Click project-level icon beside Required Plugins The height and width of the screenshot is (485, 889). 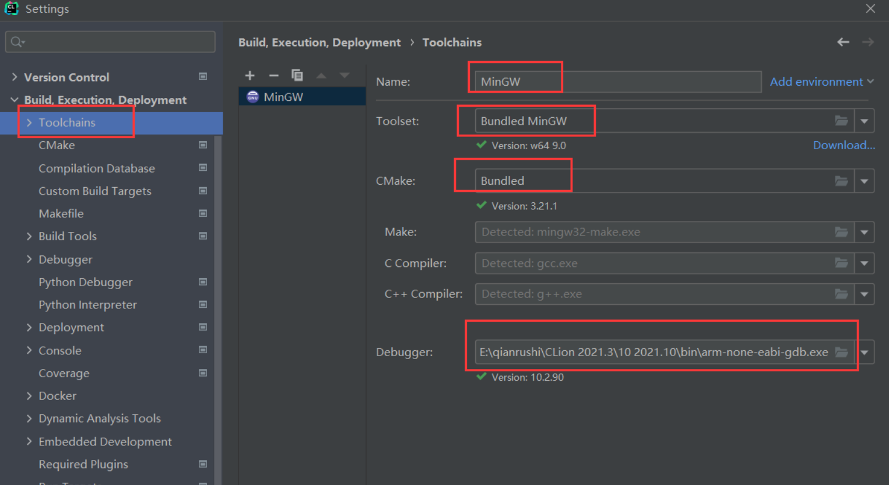203,464
